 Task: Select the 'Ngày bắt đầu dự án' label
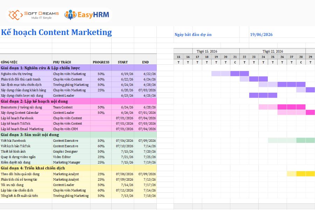pos(193,35)
